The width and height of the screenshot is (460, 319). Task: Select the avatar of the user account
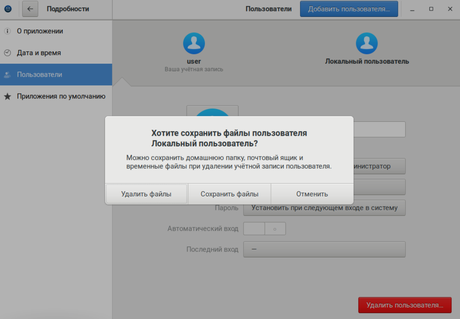(194, 43)
